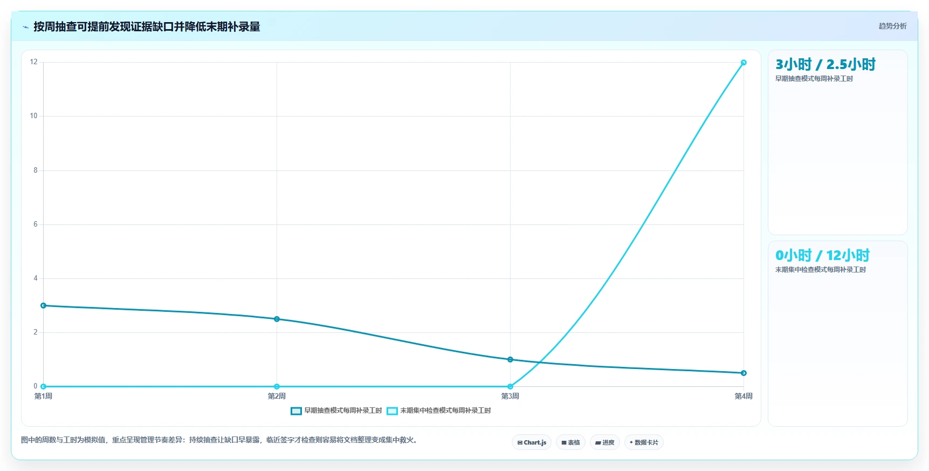
Task: Click the y-axis tick label 6
Action: pos(36,224)
